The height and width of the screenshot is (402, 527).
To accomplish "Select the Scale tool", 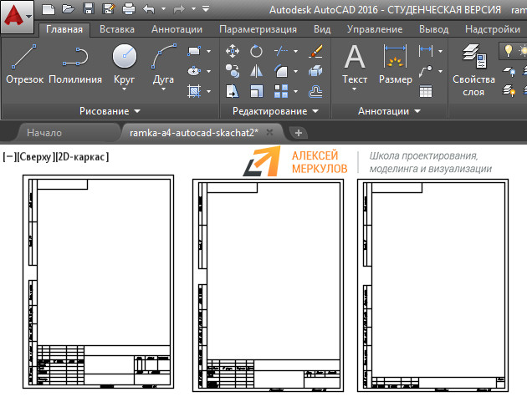I will point(257,91).
